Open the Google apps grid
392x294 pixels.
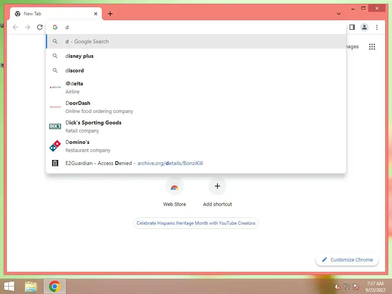372,46
